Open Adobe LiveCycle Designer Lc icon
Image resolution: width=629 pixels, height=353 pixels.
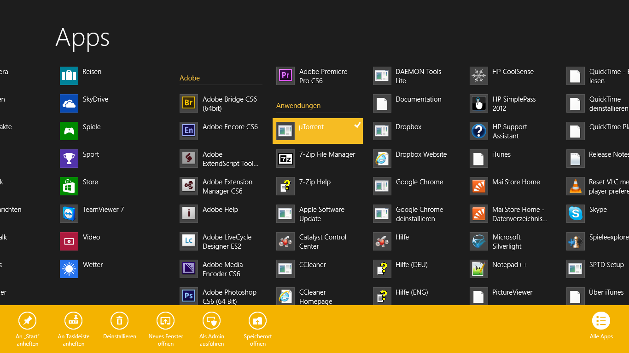point(189,241)
